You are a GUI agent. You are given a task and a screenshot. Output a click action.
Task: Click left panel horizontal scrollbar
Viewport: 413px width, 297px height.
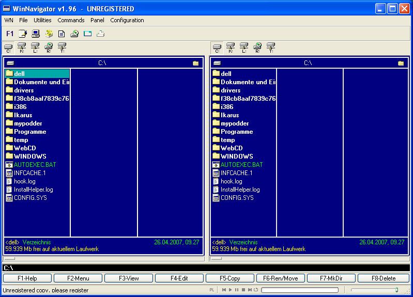tap(103, 259)
